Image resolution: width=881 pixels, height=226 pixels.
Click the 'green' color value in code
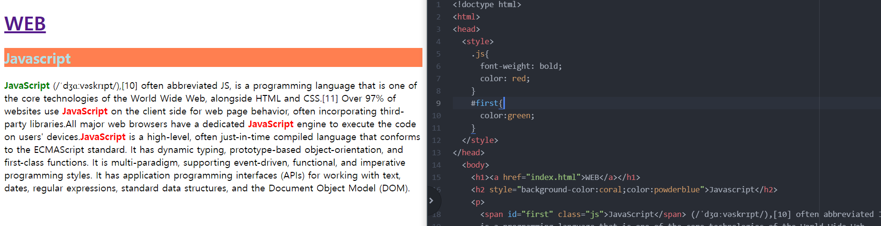(519, 115)
